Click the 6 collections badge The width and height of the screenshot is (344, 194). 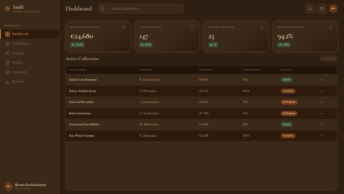click(328, 58)
